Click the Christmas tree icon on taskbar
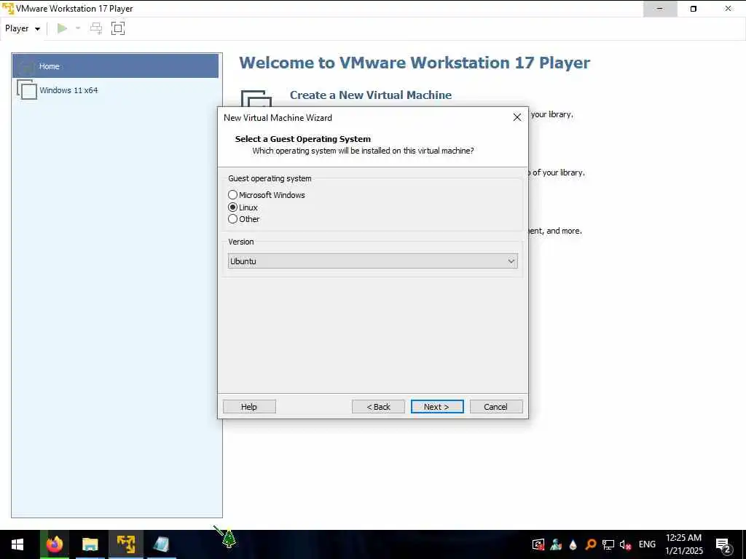 (229, 538)
